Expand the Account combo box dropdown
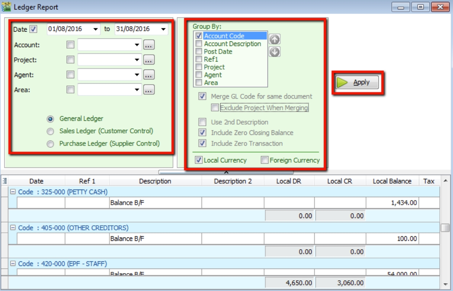This screenshot has height=291, width=453. 137,45
